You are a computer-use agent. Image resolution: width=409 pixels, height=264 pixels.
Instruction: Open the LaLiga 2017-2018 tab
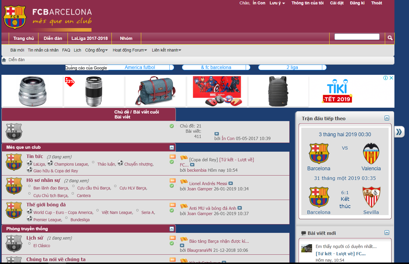click(90, 38)
